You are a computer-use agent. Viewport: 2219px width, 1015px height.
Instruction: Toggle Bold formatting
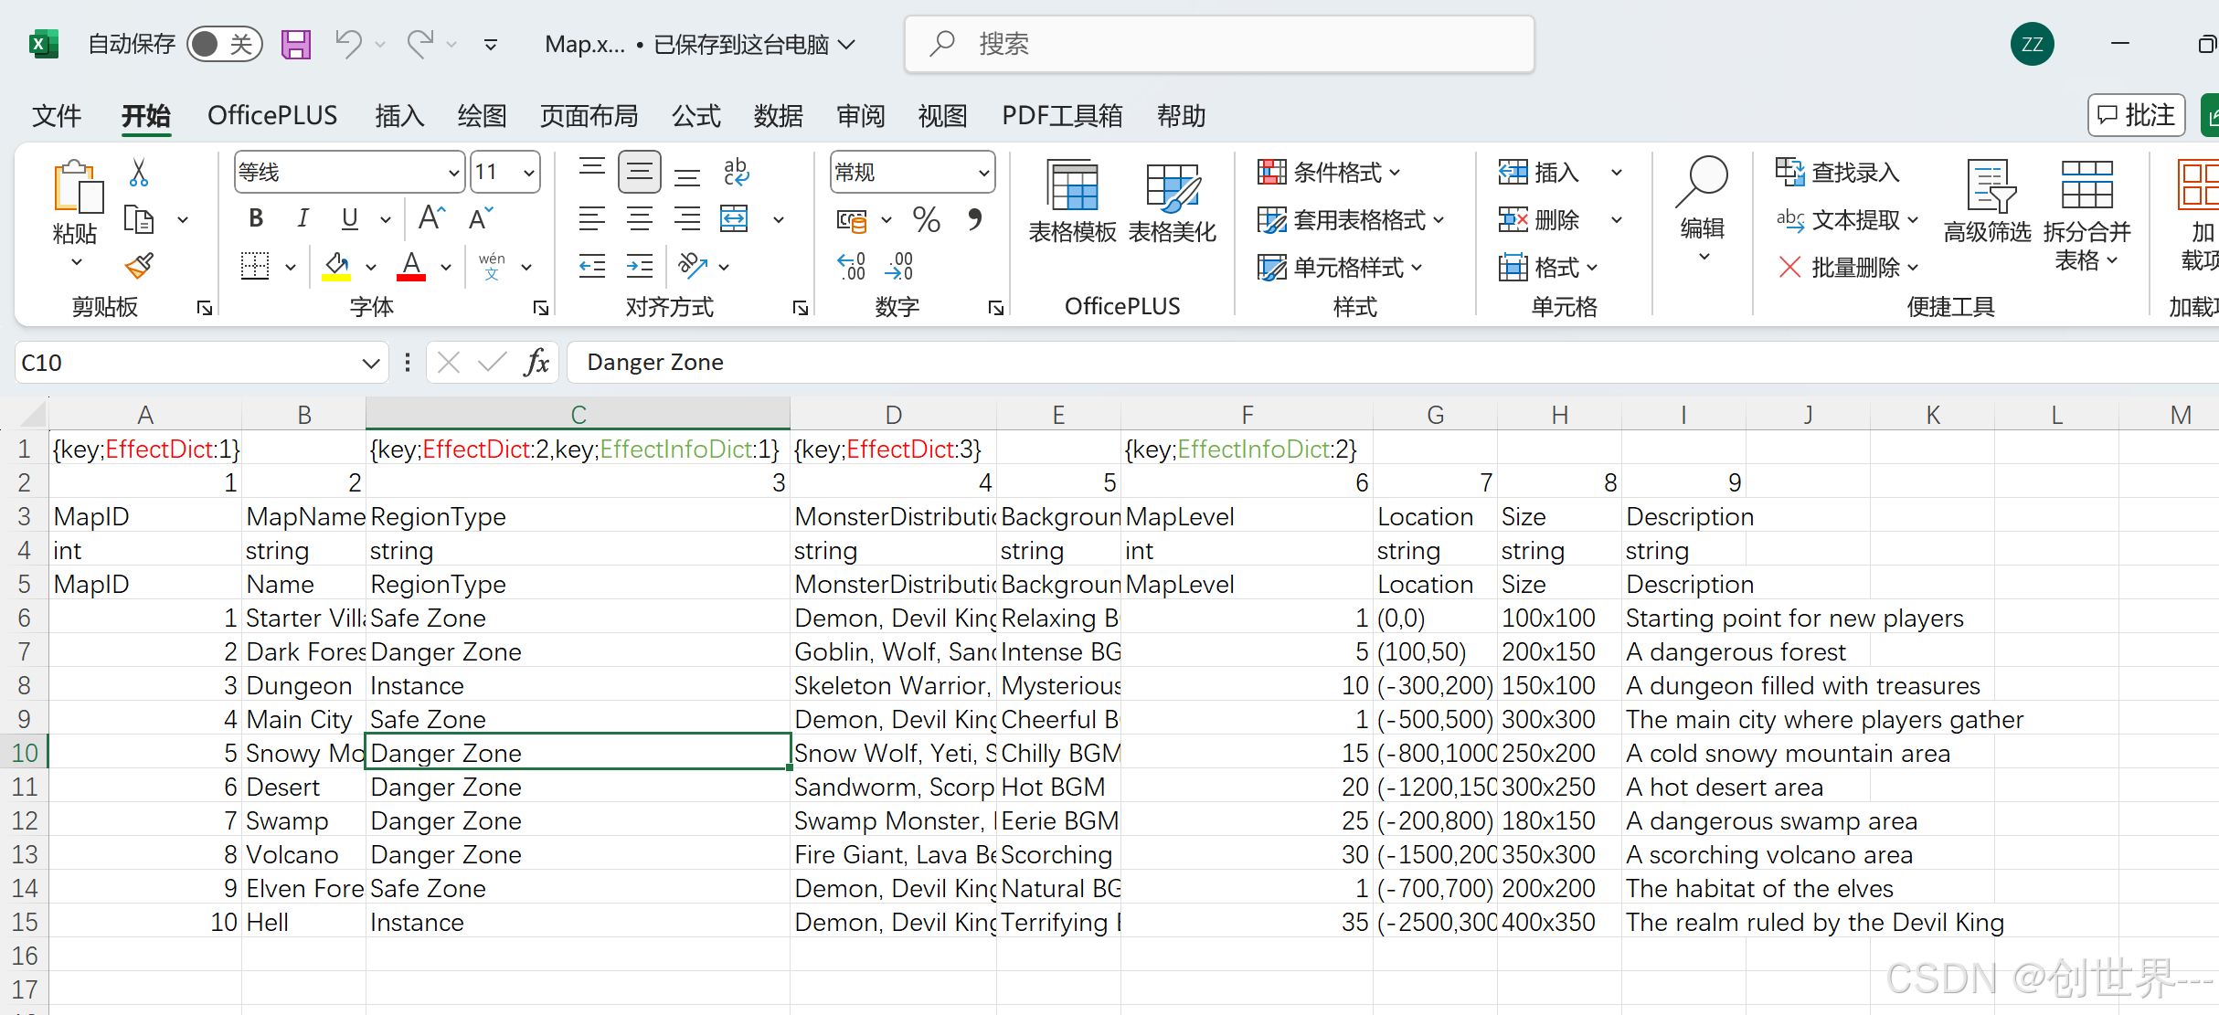click(x=256, y=218)
